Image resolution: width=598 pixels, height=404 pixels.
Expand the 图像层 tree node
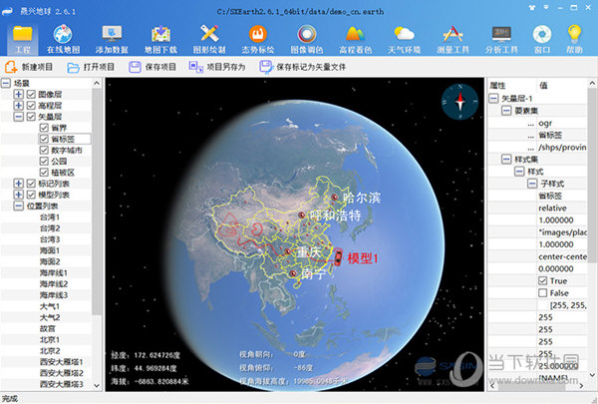[x=18, y=95]
